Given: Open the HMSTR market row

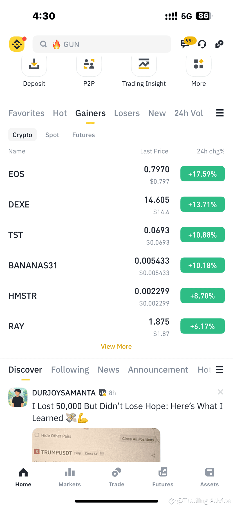Looking at the screenshot, I should coord(116,296).
